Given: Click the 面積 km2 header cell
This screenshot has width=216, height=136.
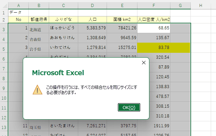Looking at the screenshot, I should [x=122, y=20].
